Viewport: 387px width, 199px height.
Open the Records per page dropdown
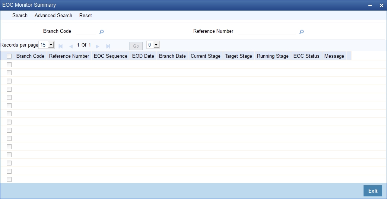[47, 45]
